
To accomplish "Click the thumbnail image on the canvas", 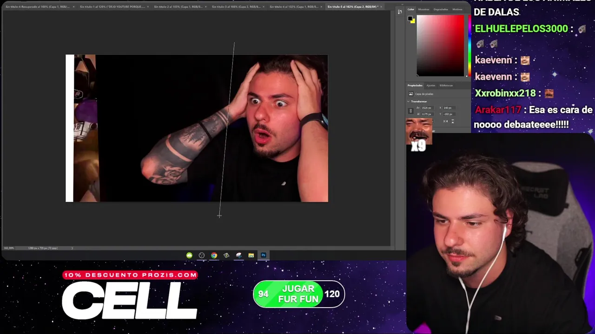I will (x=197, y=128).
